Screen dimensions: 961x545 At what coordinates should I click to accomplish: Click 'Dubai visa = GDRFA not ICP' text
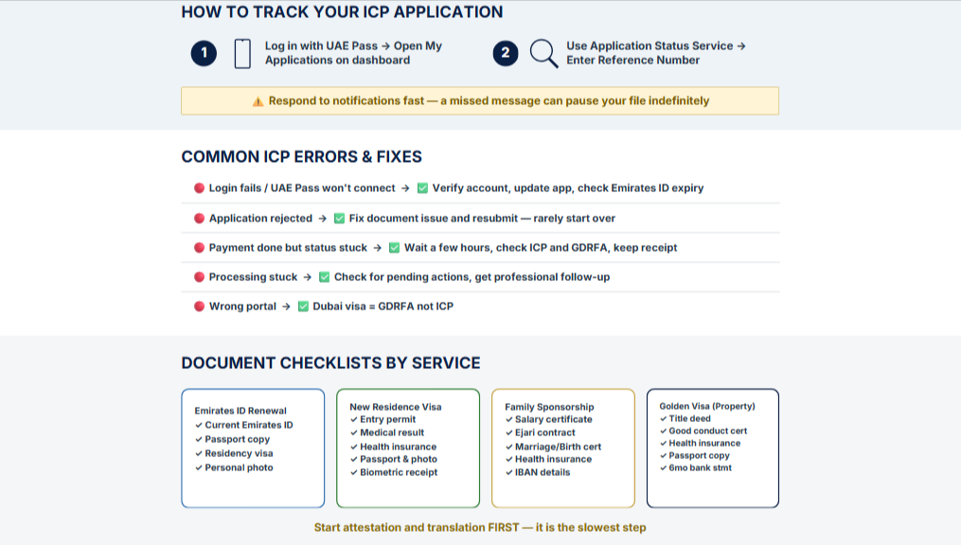[x=383, y=307]
